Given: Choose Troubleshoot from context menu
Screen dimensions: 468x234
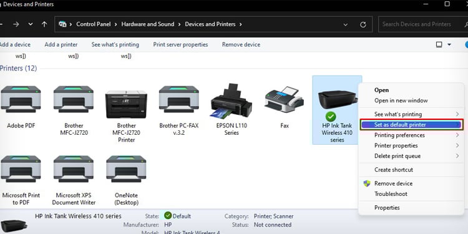Looking at the screenshot, I should point(411,194).
